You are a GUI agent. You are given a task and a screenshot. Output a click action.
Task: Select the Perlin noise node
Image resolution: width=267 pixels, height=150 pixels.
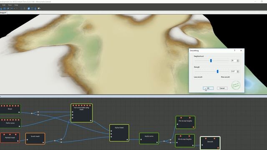tap(10, 123)
